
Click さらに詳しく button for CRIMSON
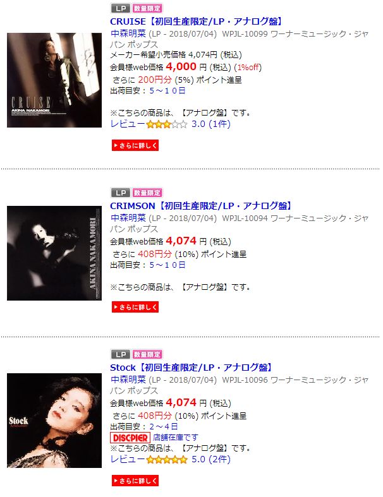(x=135, y=307)
